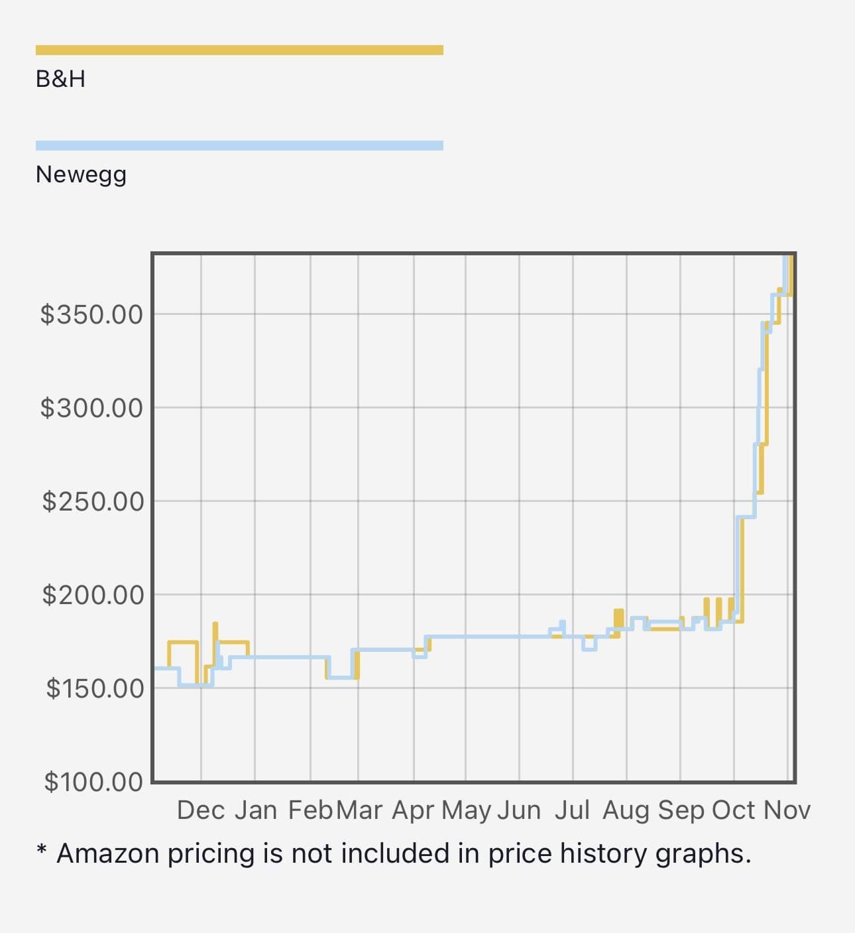This screenshot has height=933, width=855.
Task: Choose the Jul month label
Action: [572, 810]
